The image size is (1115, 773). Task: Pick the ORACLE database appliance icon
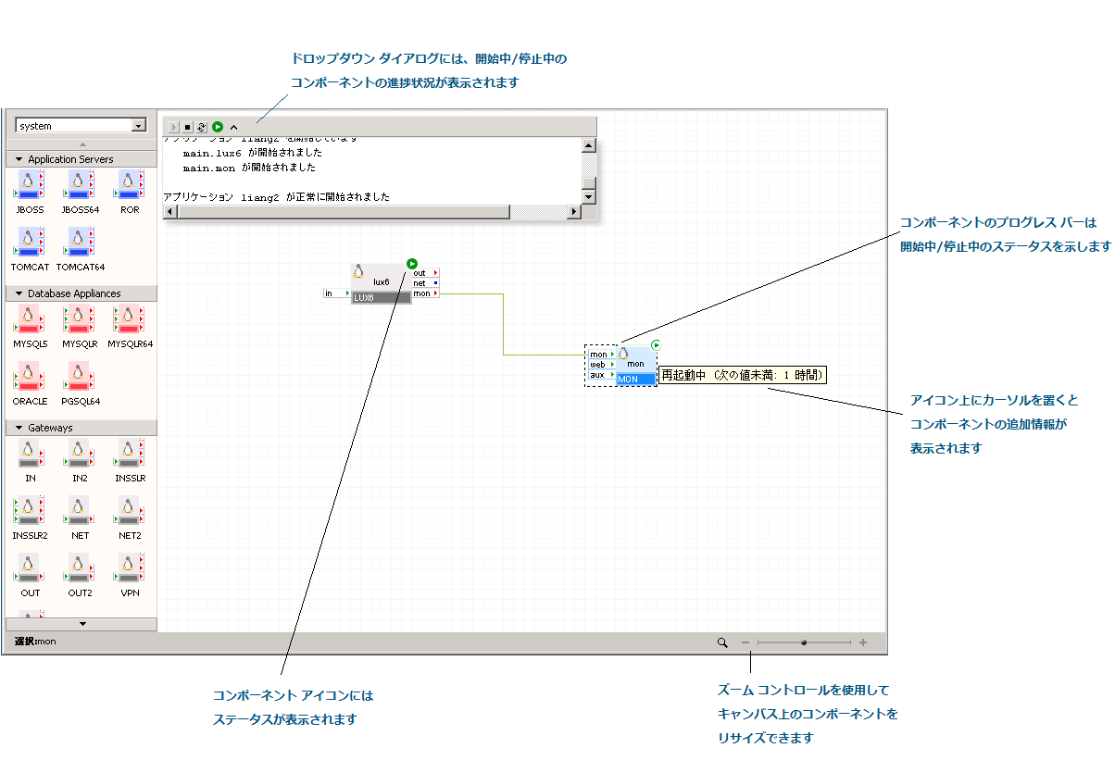(x=30, y=377)
